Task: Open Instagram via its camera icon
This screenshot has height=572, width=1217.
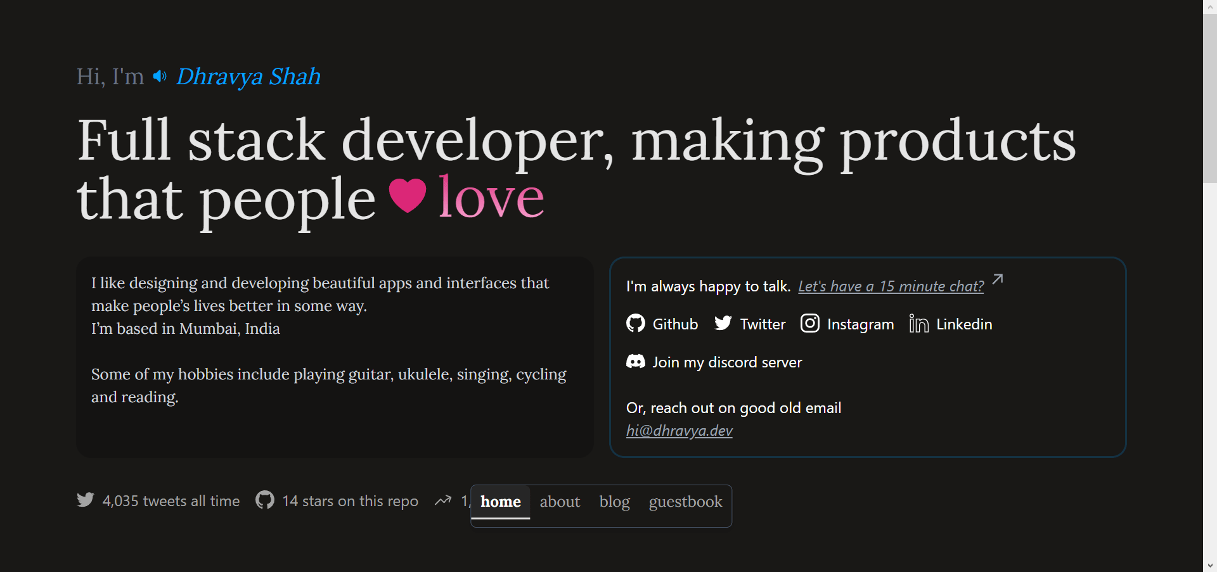Action: (x=809, y=324)
